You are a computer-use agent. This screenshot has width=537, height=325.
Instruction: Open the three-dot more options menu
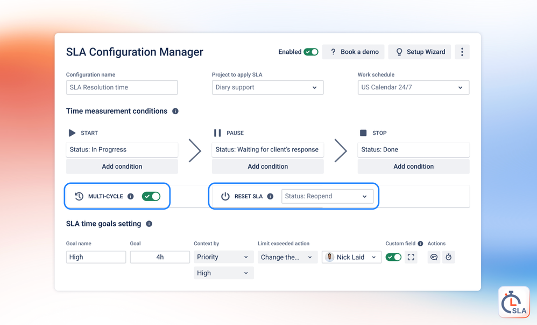[462, 52]
